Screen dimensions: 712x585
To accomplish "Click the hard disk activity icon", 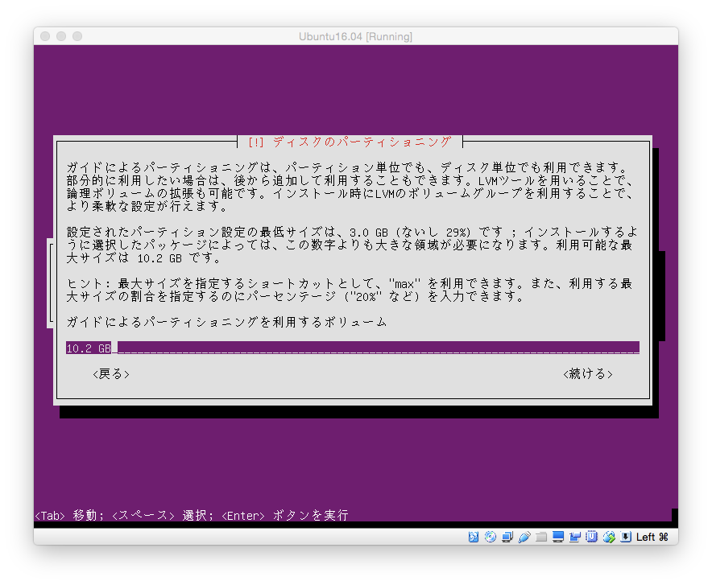I will tap(473, 538).
